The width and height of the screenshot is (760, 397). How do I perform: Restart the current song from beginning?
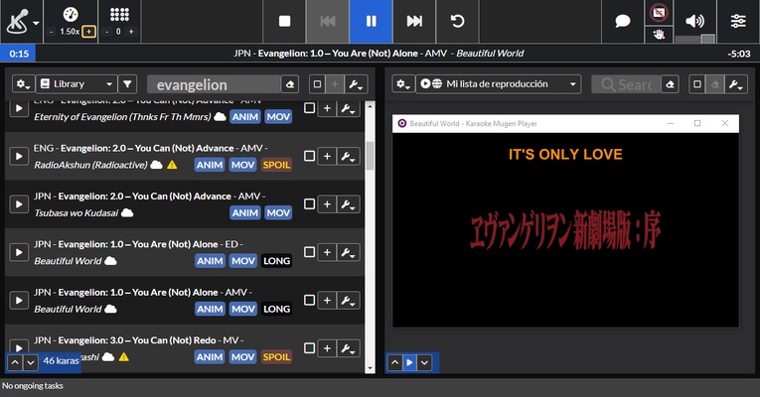(x=457, y=21)
